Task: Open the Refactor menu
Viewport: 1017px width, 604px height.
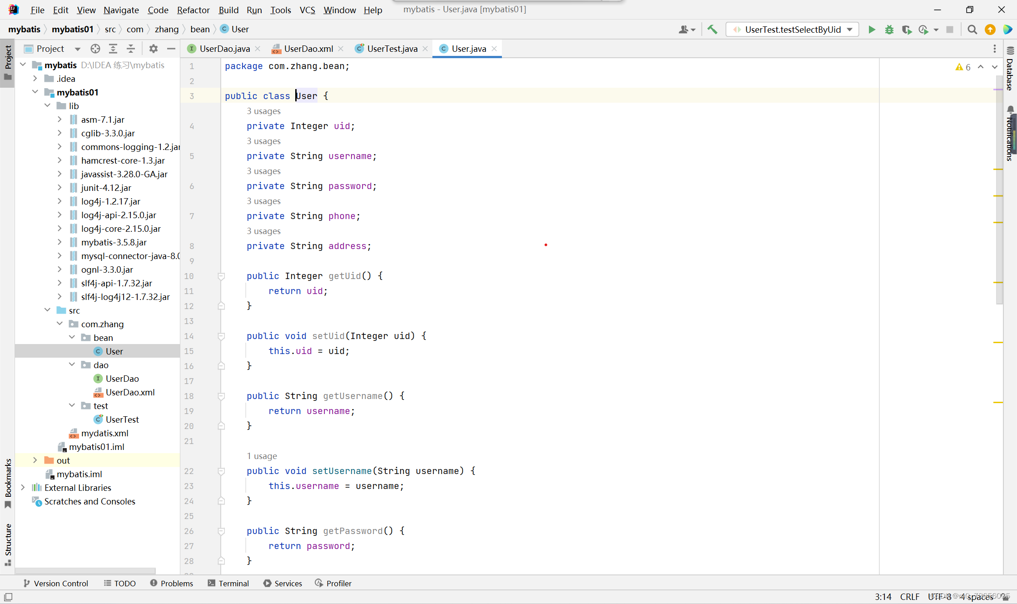Action: [193, 10]
